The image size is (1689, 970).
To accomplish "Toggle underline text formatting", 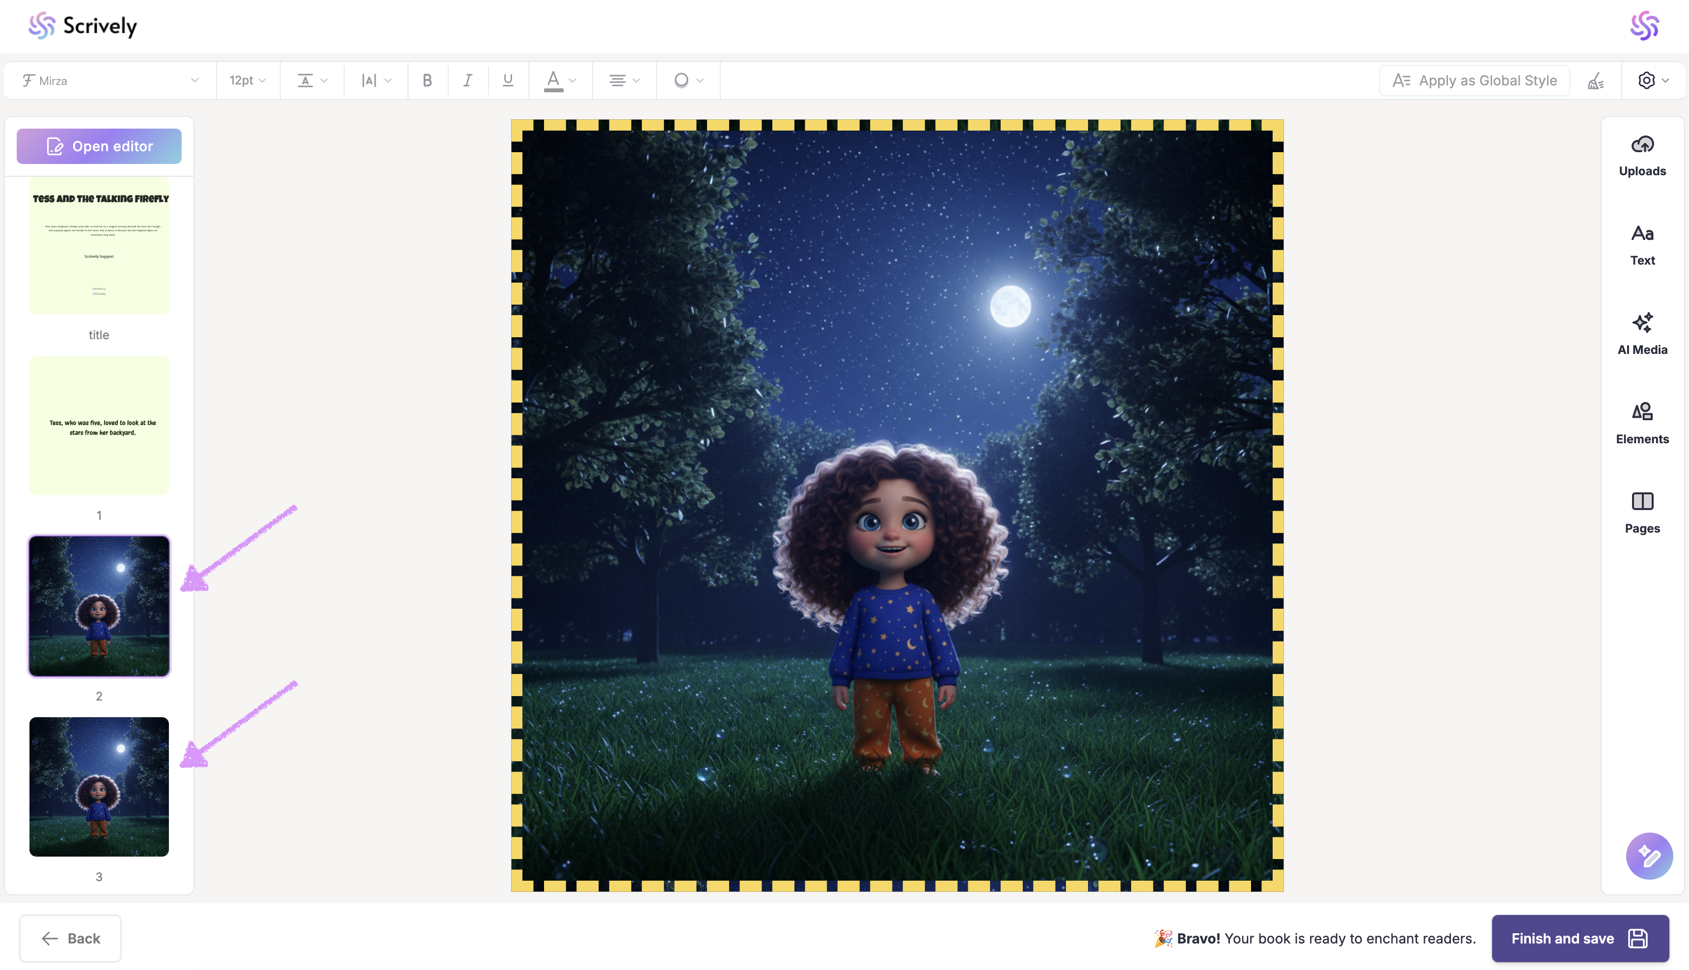I will [508, 81].
